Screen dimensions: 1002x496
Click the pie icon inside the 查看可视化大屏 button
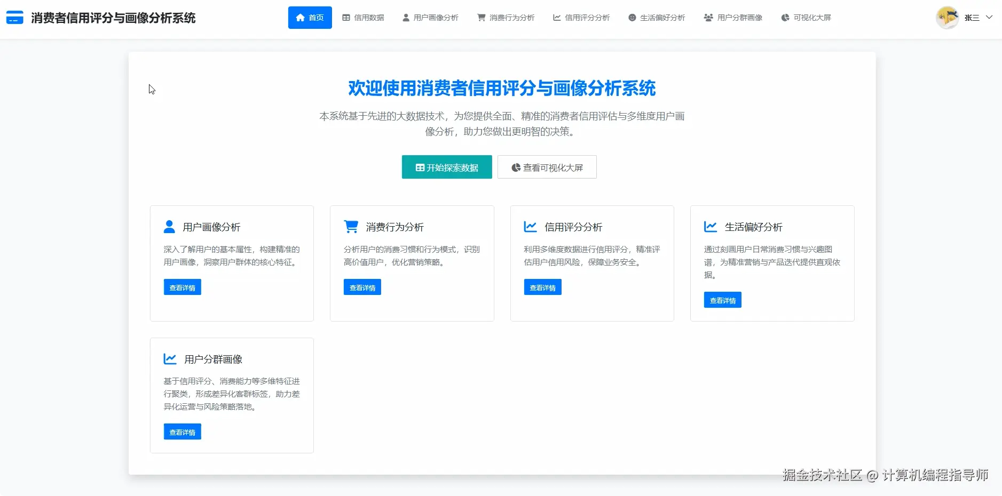[516, 167]
